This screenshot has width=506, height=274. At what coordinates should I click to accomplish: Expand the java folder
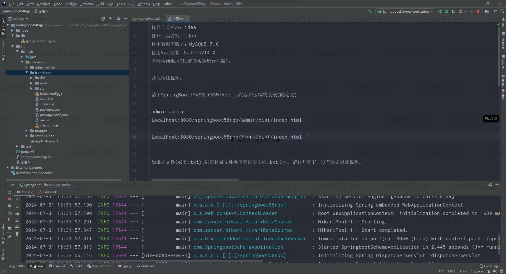point(22,57)
